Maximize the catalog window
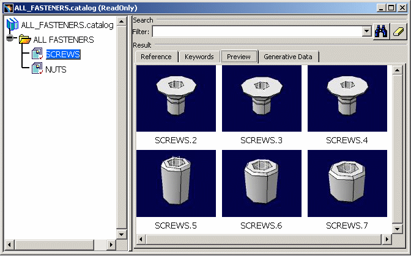The image size is (411, 256). click(x=391, y=8)
